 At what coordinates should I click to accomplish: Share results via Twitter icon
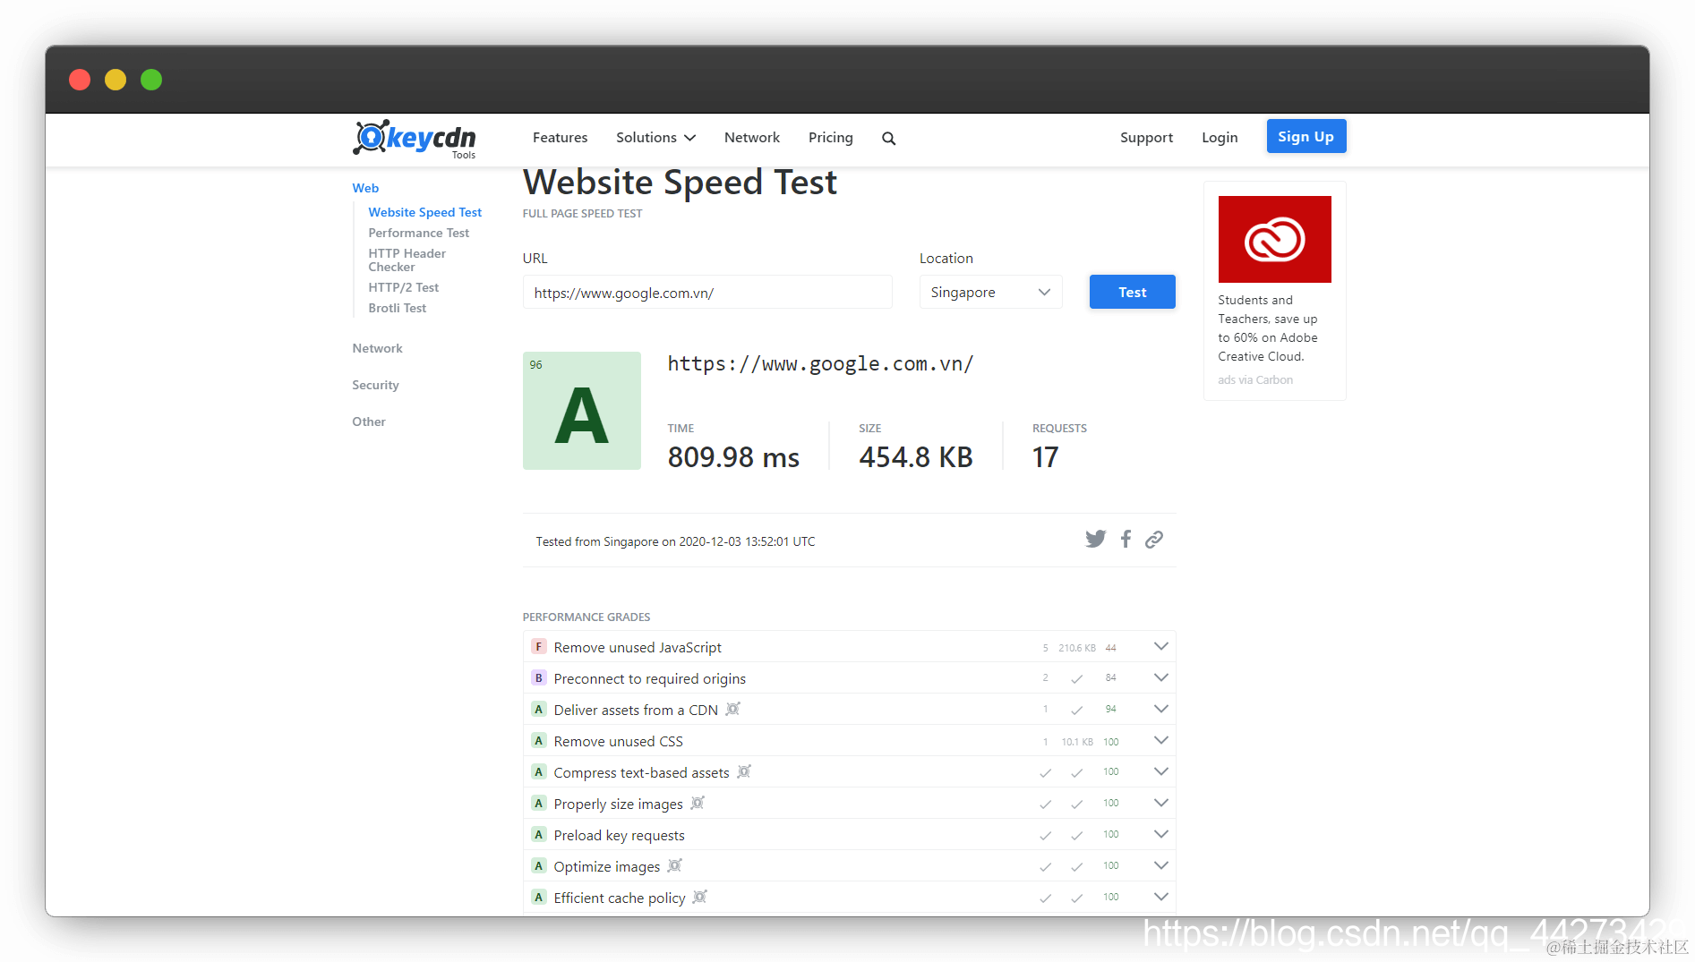[x=1095, y=539]
